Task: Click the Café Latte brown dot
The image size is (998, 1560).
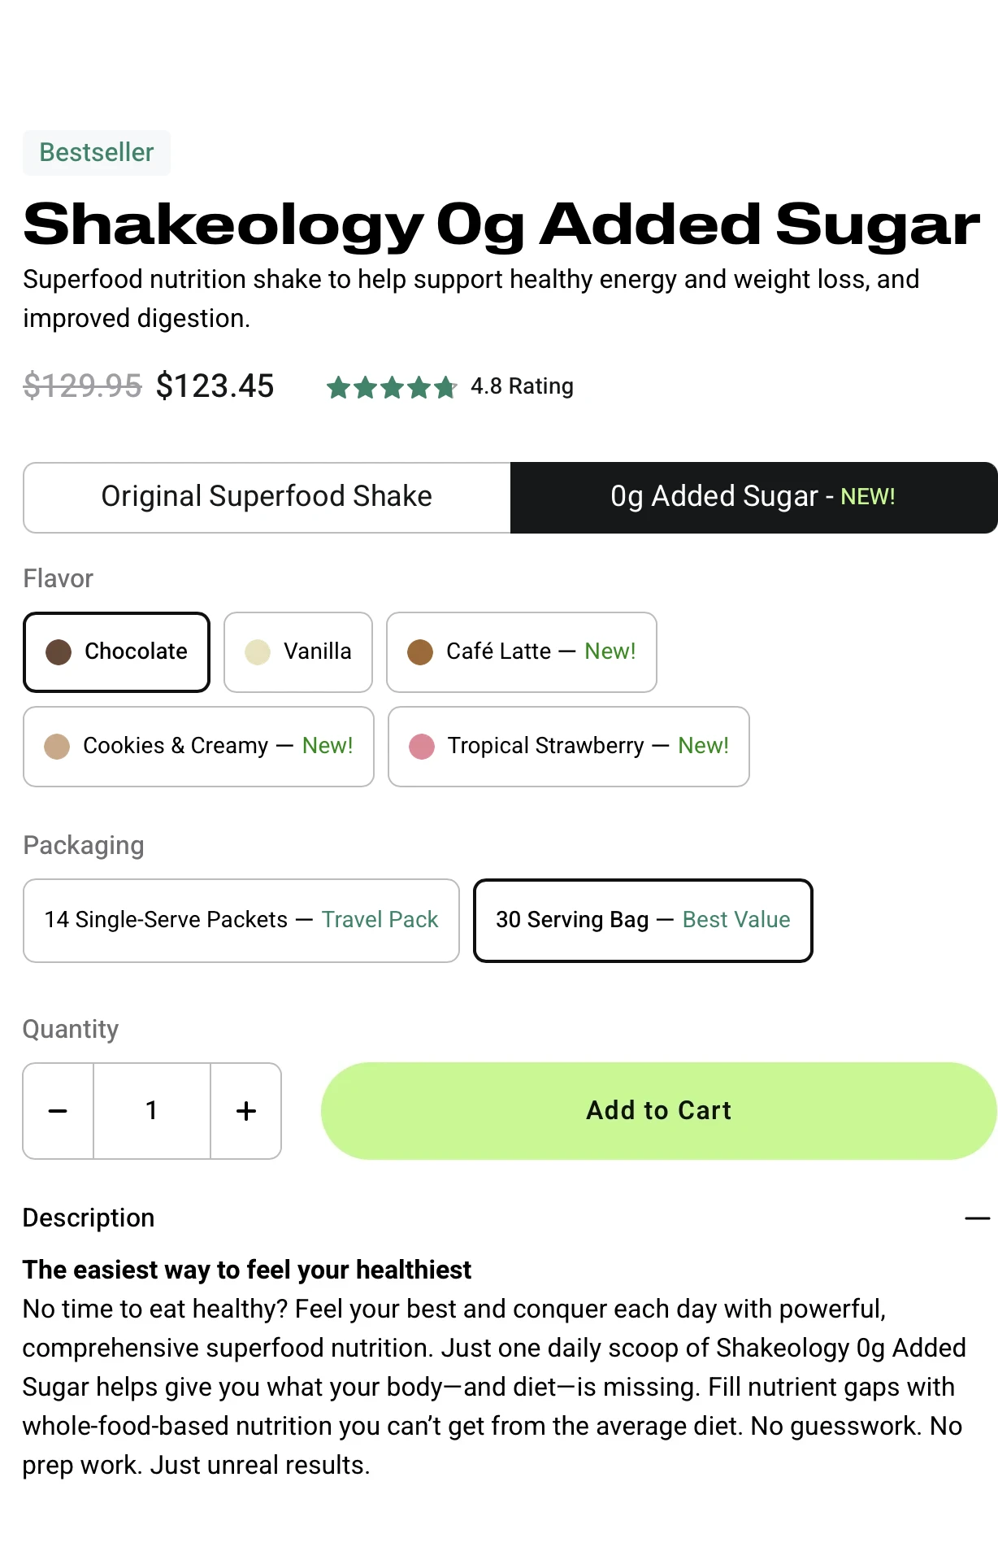Action: tap(419, 651)
